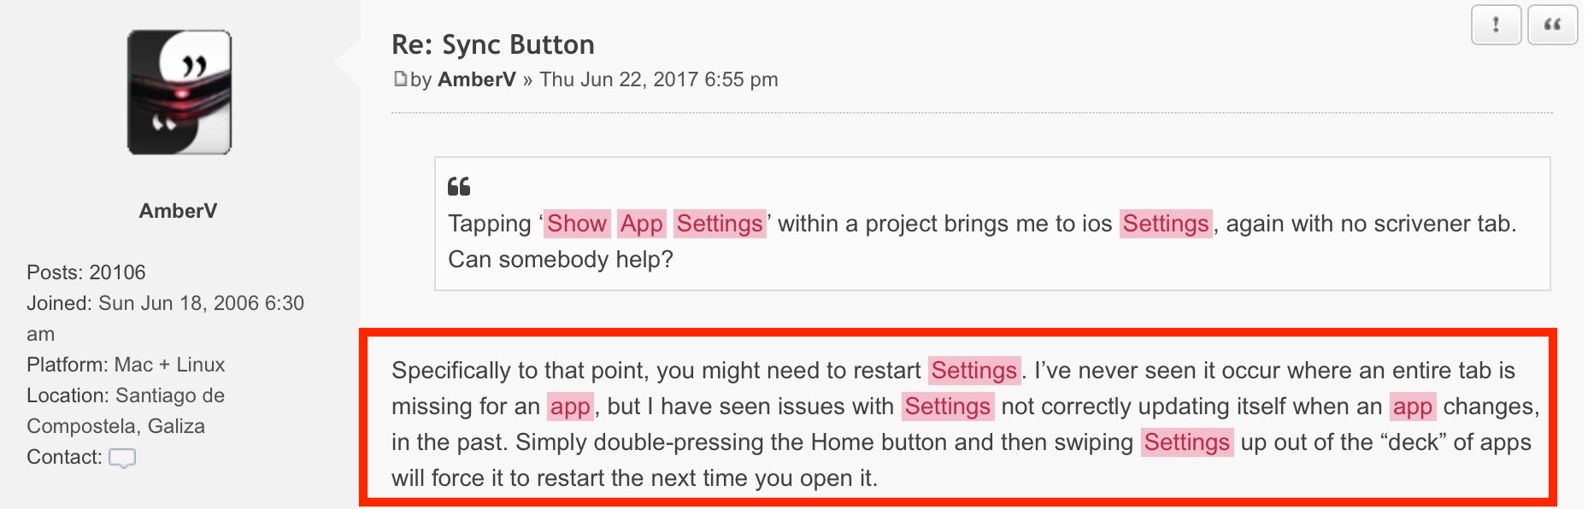Open the contact speech bubble icon
Image resolution: width=1588 pixels, height=509 pixels.
pyautogui.click(x=122, y=458)
